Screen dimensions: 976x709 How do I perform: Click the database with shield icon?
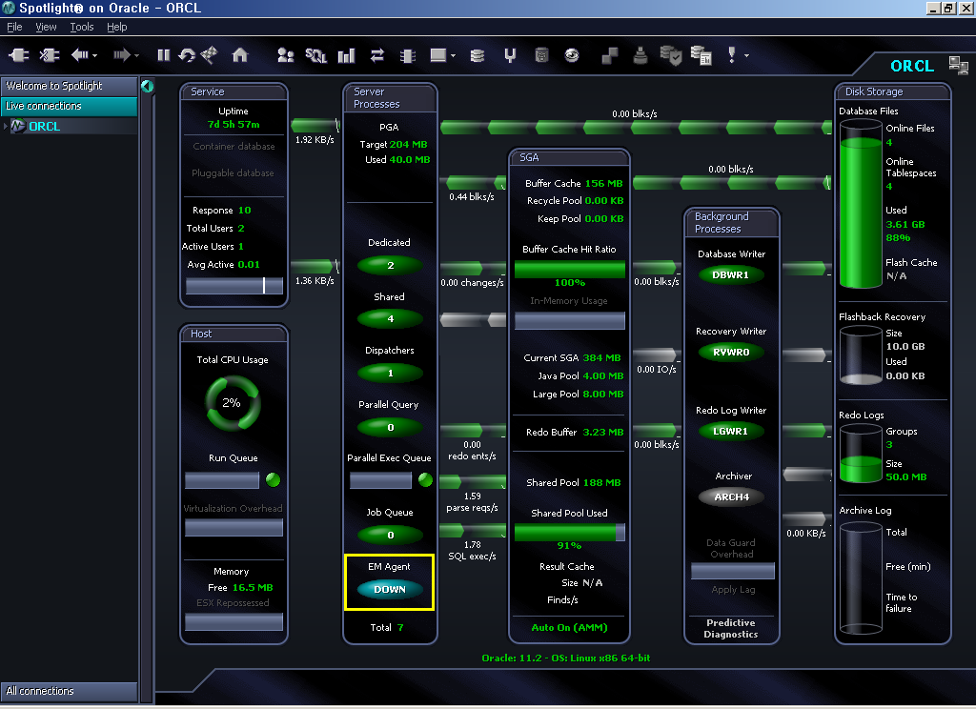coord(671,56)
